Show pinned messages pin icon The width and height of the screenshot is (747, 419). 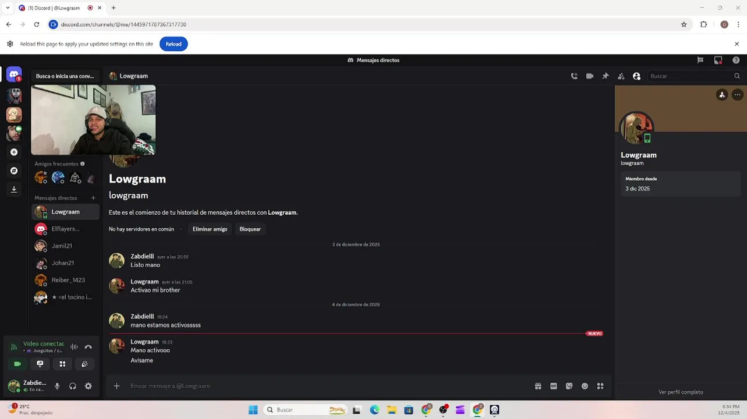coord(606,76)
